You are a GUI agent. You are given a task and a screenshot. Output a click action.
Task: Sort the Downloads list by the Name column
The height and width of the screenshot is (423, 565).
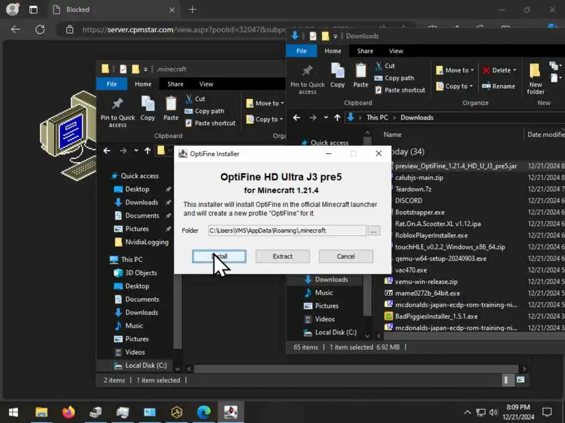392,134
